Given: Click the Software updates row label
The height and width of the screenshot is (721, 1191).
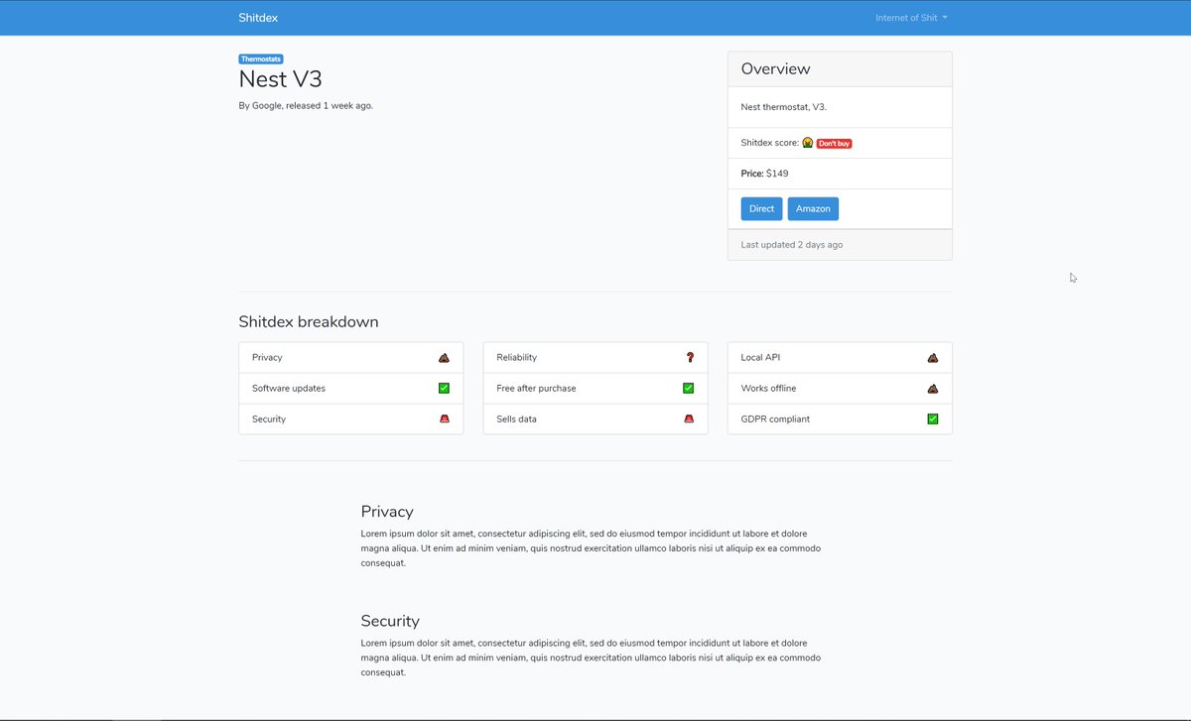Looking at the screenshot, I should point(289,388).
